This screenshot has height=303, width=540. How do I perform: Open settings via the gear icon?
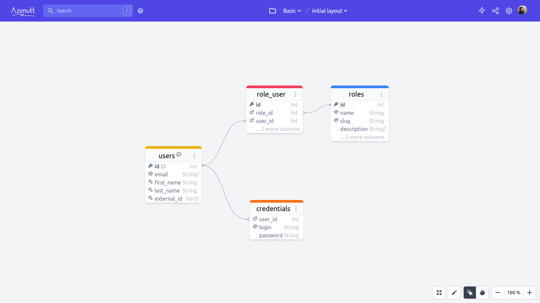509,10
